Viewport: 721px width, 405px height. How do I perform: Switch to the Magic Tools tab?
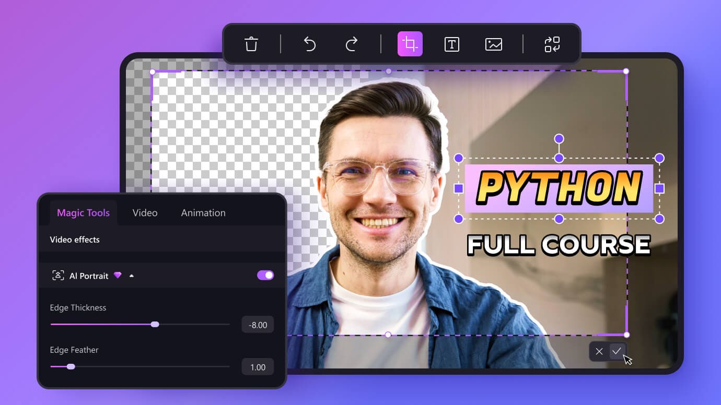click(x=83, y=212)
